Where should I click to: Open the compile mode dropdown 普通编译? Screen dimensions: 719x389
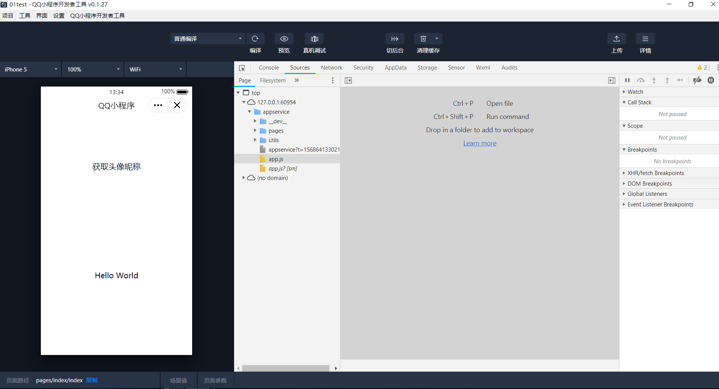pos(208,39)
